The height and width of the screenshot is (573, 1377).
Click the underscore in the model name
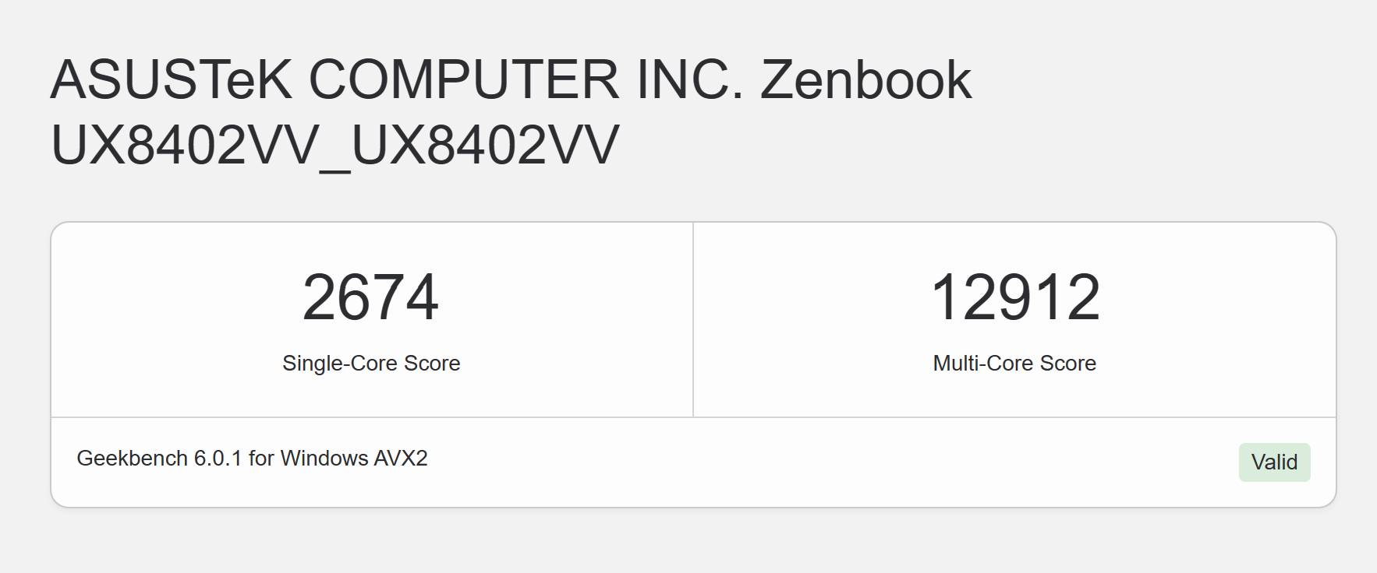point(336,170)
